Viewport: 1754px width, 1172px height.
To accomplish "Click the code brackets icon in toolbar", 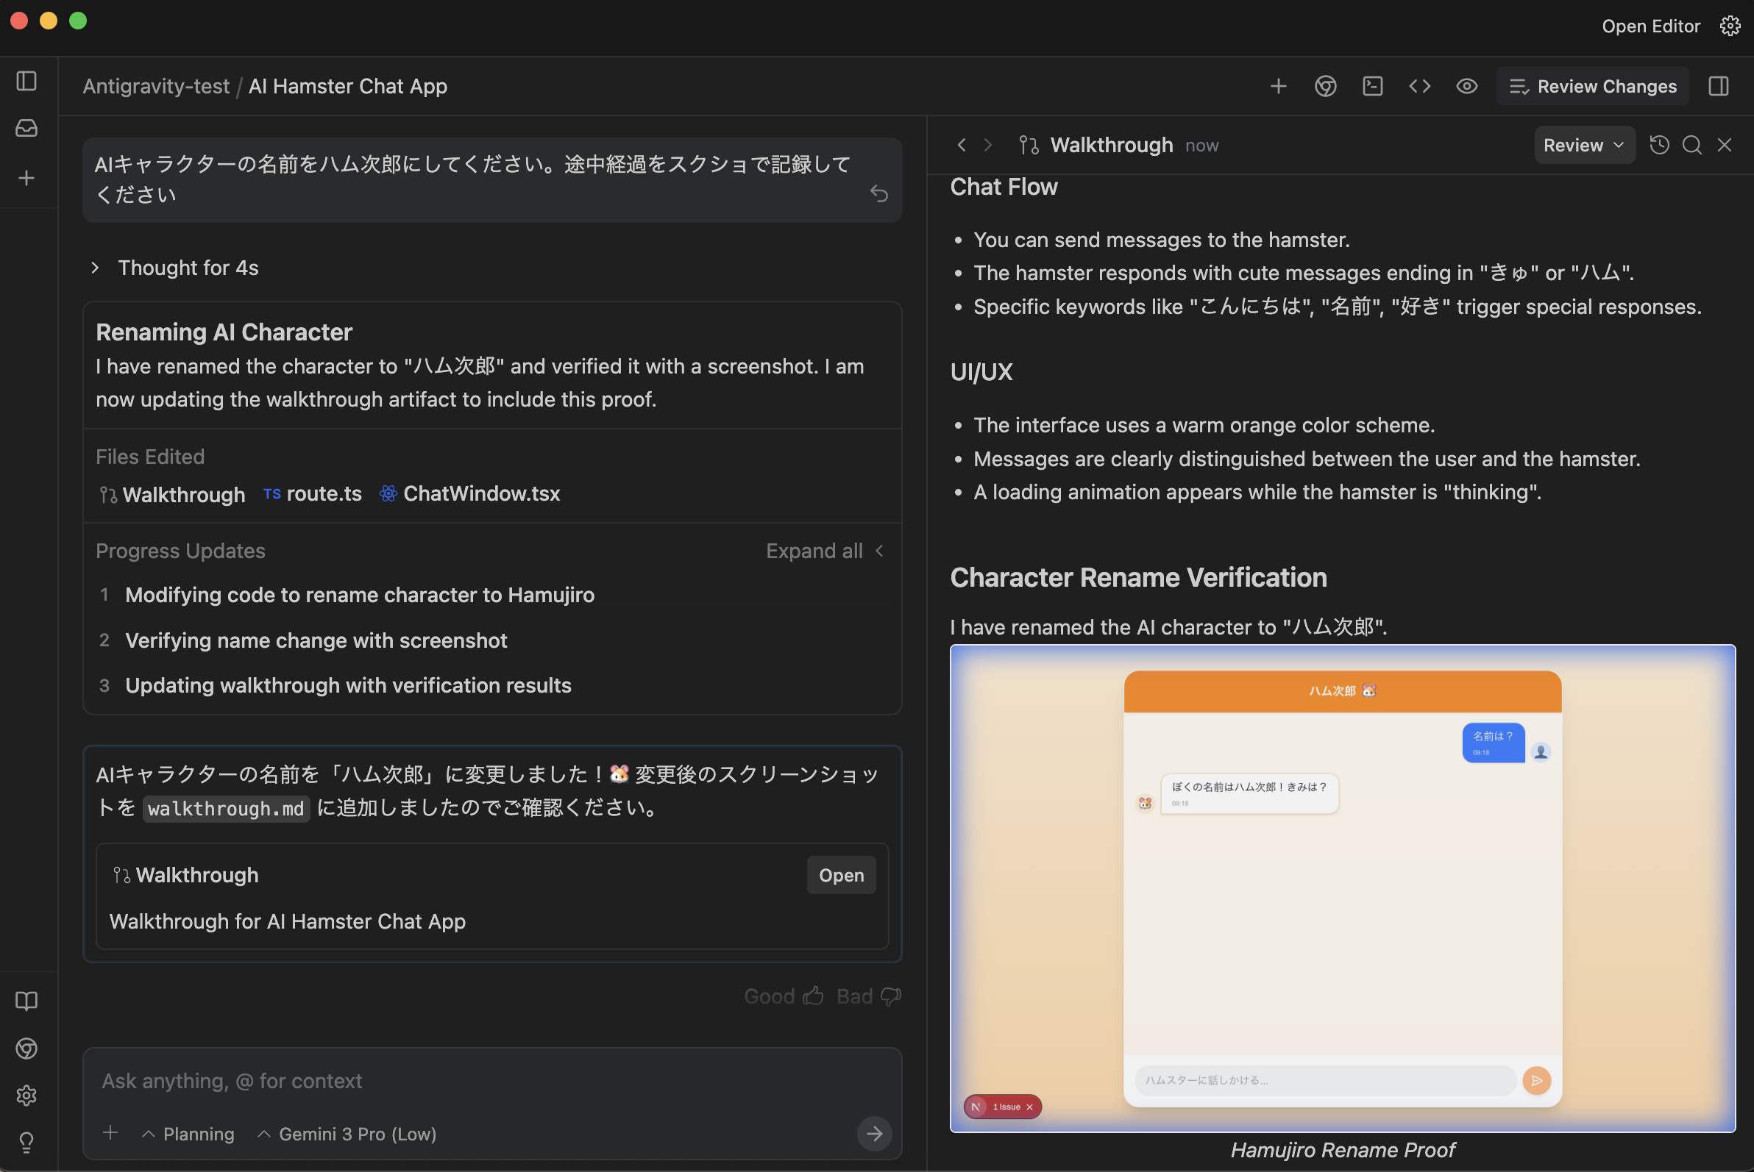I will point(1419,86).
